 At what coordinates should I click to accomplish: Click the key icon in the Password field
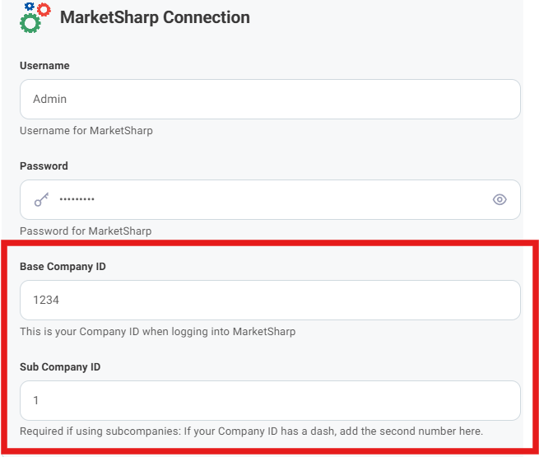pos(41,199)
